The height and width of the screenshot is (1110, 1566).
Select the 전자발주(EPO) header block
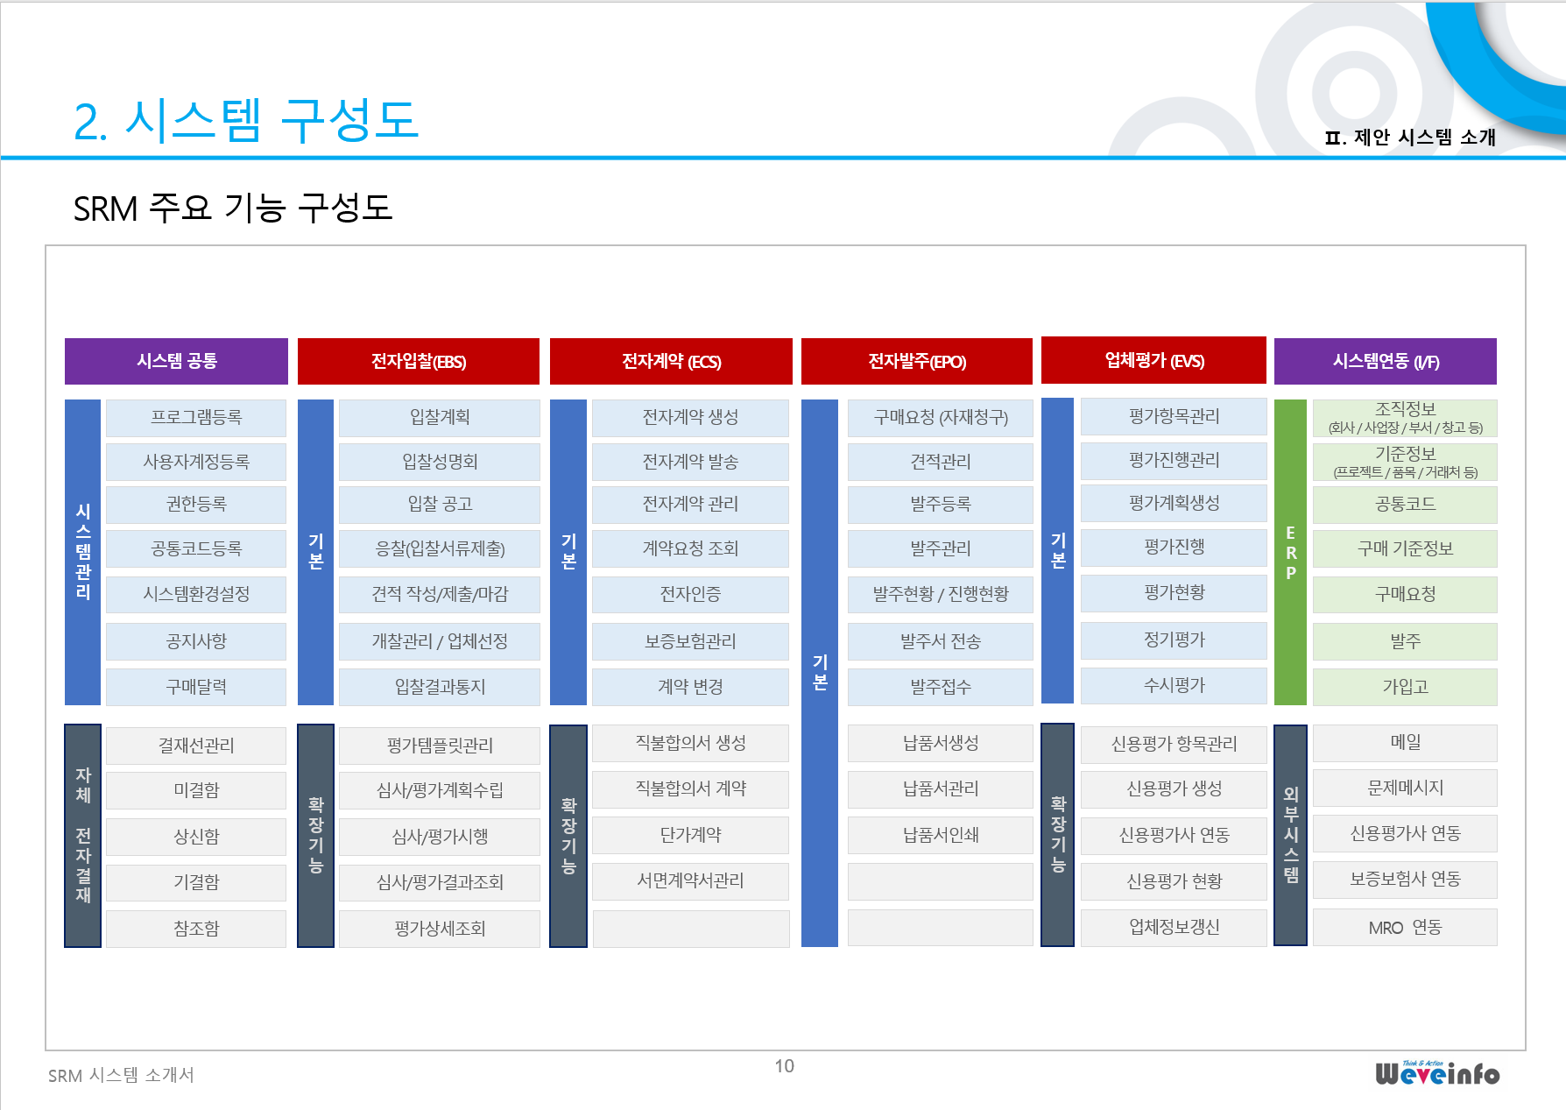click(x=917, y=361)
